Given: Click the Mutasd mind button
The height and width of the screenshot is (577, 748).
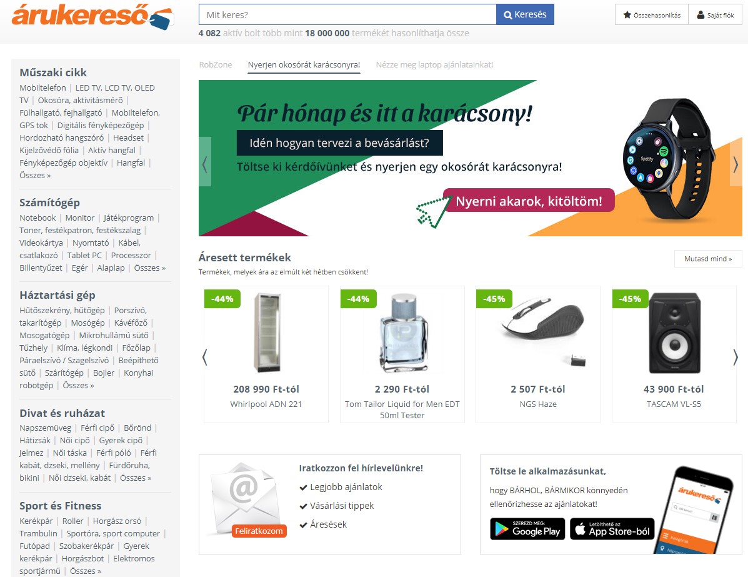Looking at the screenshot, I should pos(708,259).
